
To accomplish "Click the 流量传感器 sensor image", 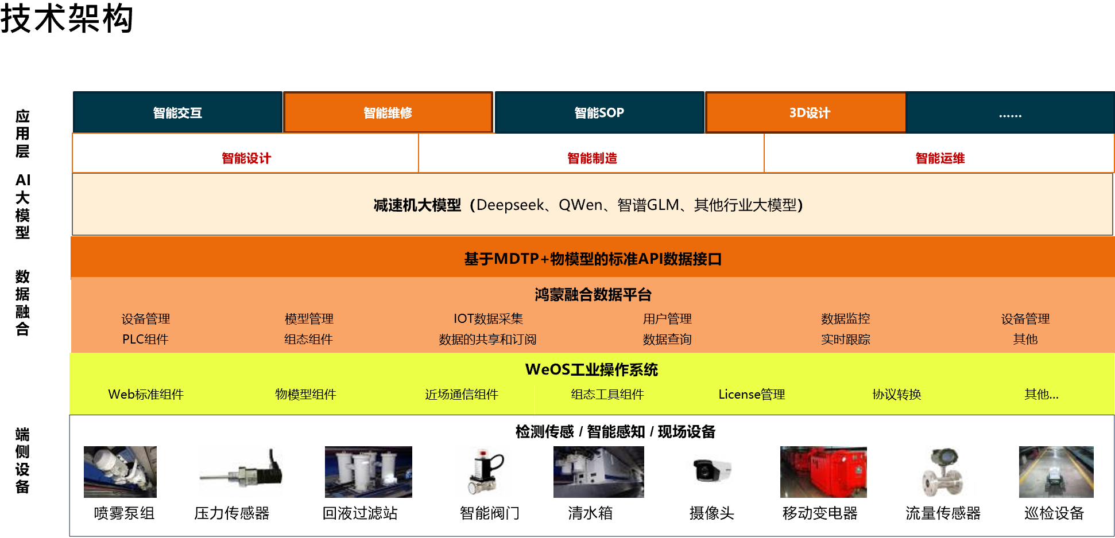I will 942,471.
